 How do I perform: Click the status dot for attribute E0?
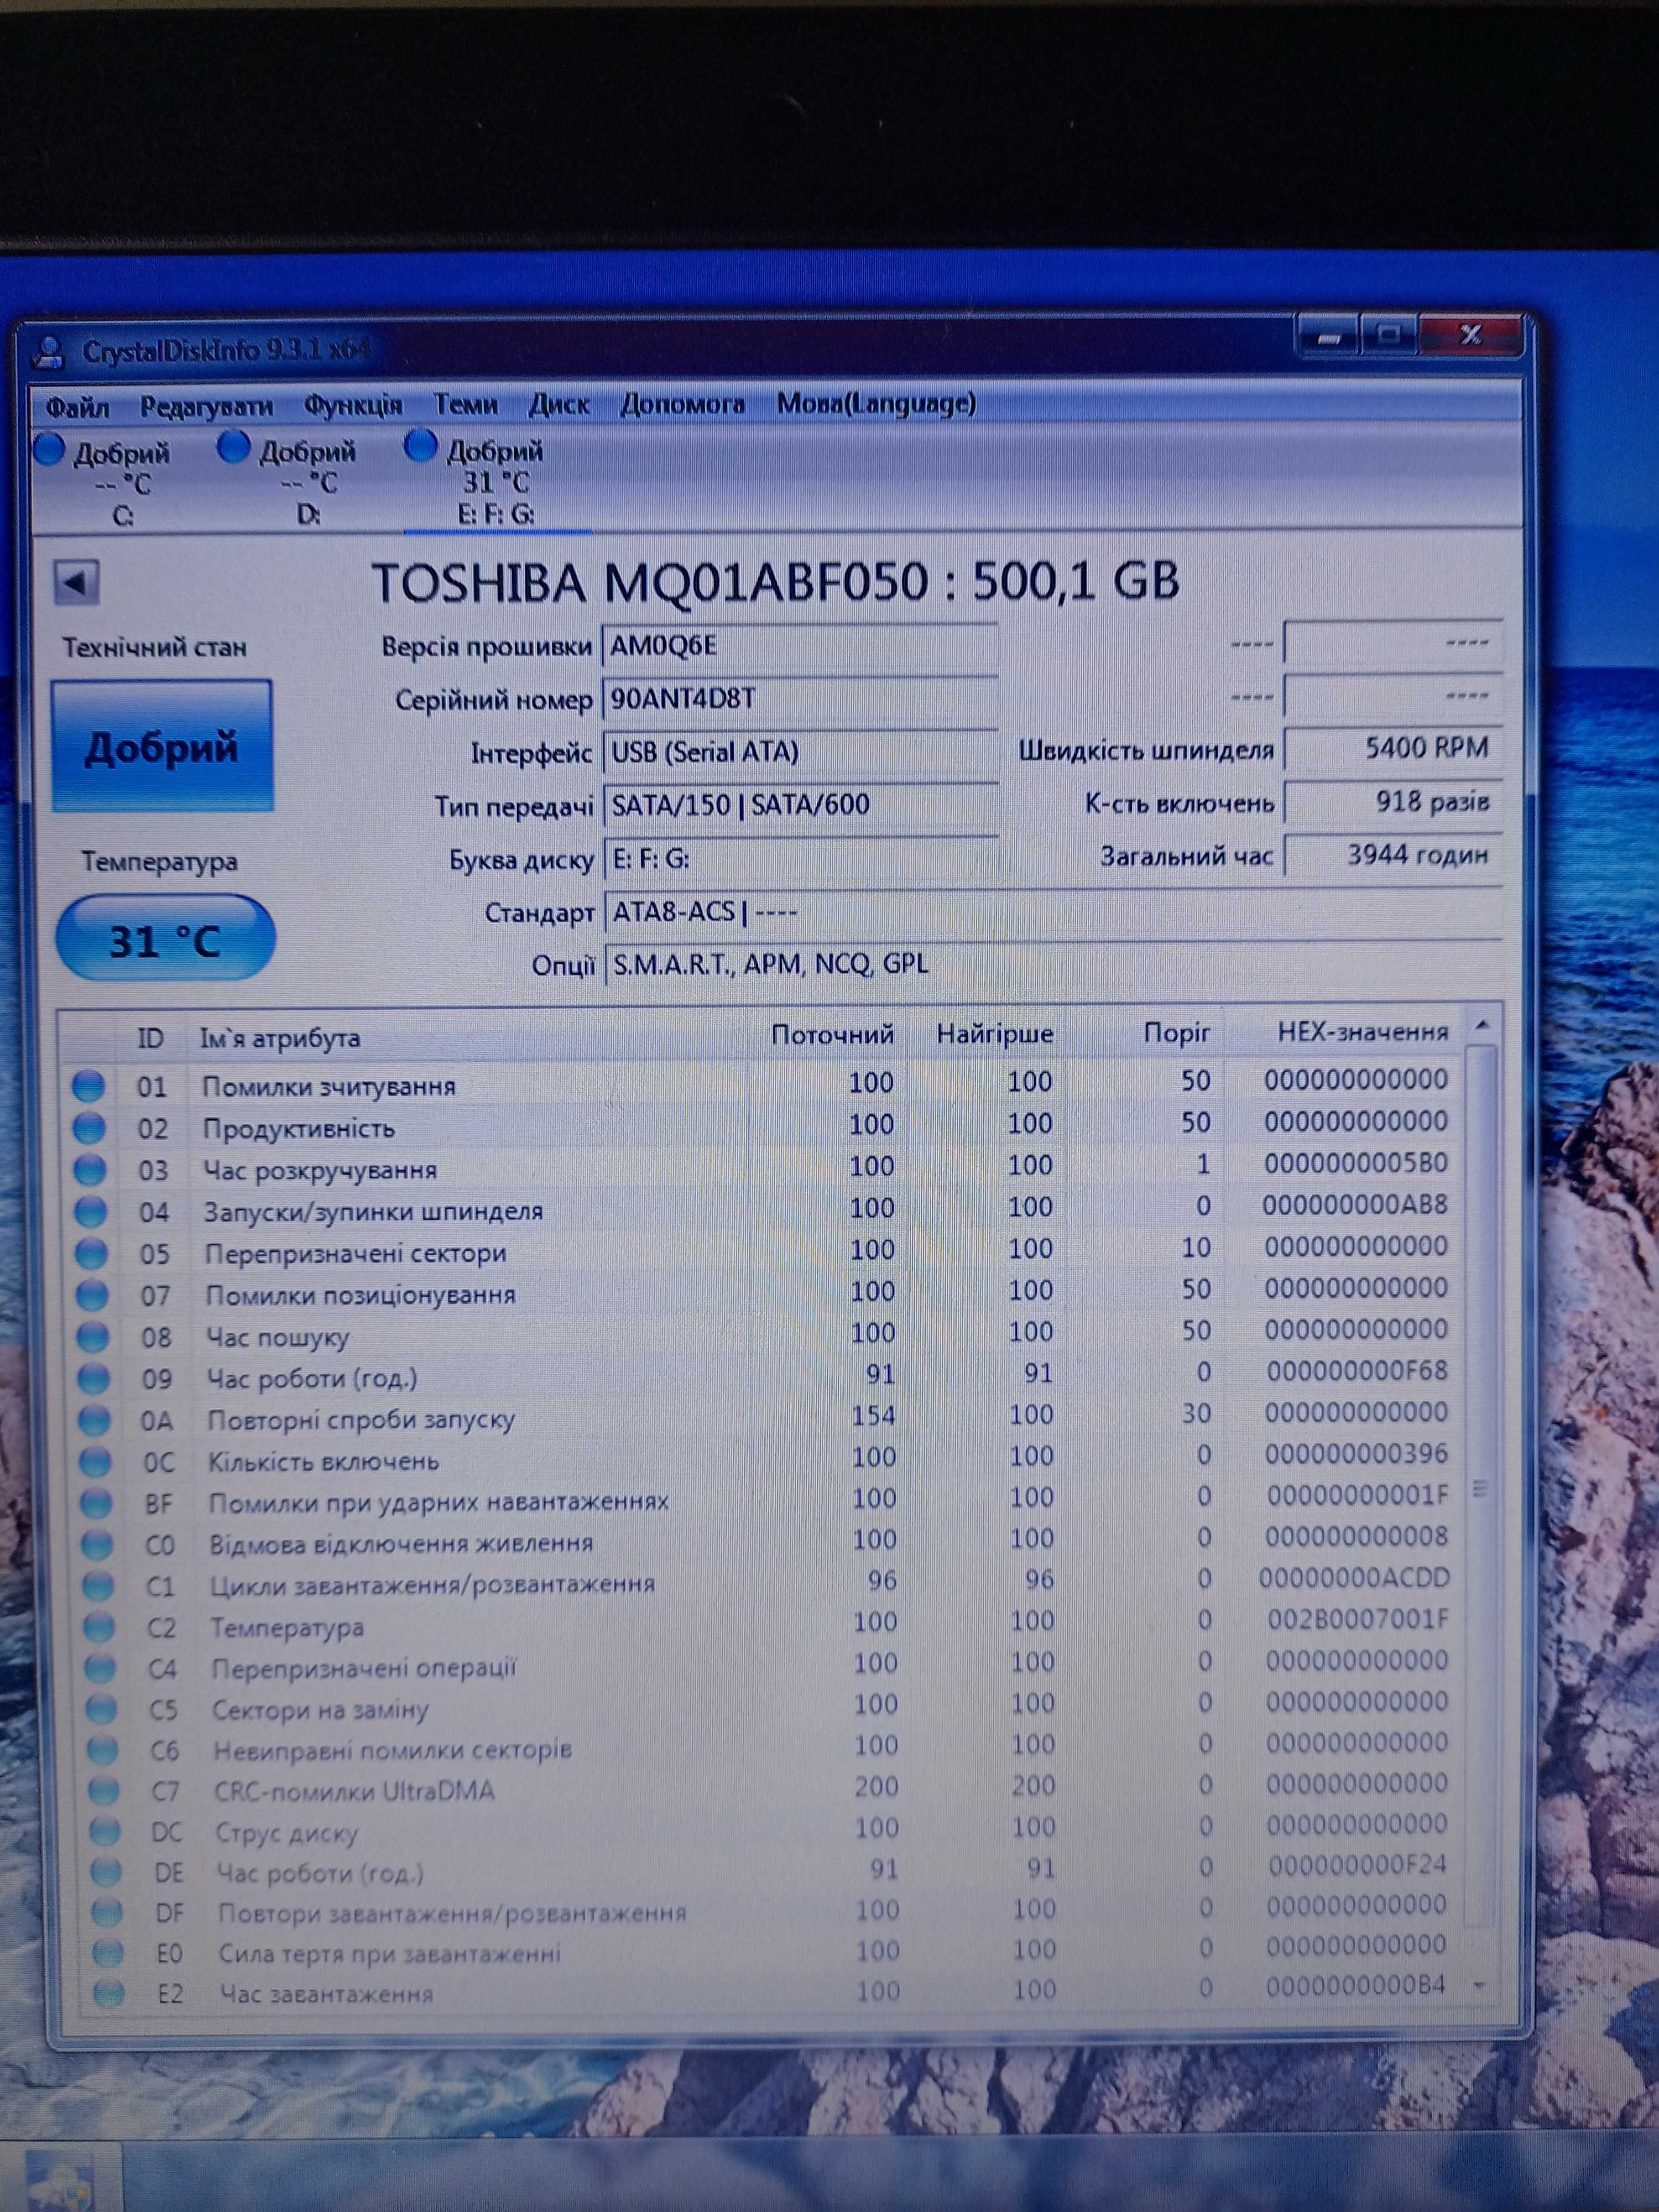107,1953
